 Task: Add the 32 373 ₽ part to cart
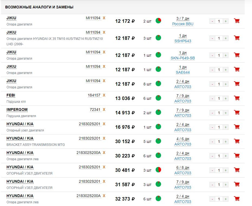237,199
